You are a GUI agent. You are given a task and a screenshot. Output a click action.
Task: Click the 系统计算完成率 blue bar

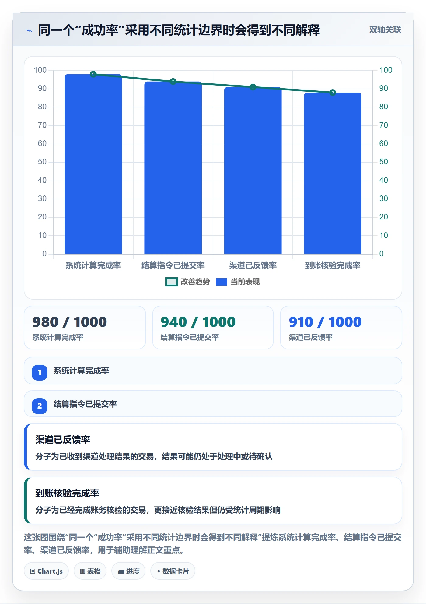point(93,164)
